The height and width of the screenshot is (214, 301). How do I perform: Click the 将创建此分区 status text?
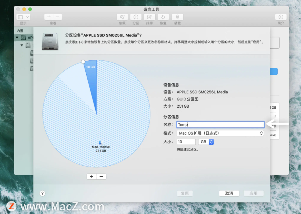click(188, 149)
